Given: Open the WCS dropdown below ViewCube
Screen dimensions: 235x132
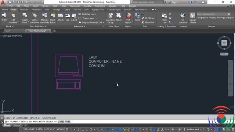Looking at the screenshot, I should click(x=224, y=54).
